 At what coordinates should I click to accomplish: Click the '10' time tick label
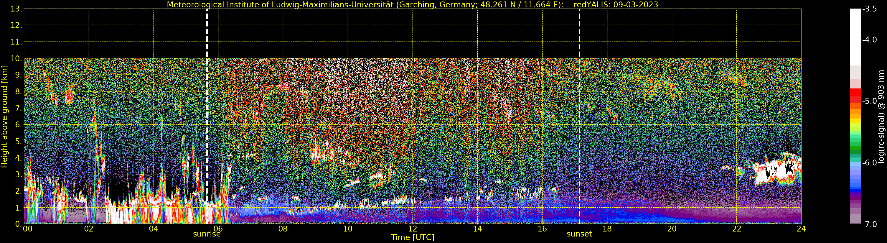pos(348,229)
